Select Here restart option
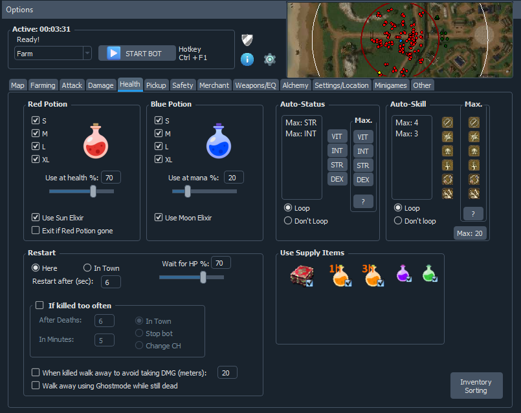Screen dimensions: 521x413 pyautogui.click(x=35, y=268)
